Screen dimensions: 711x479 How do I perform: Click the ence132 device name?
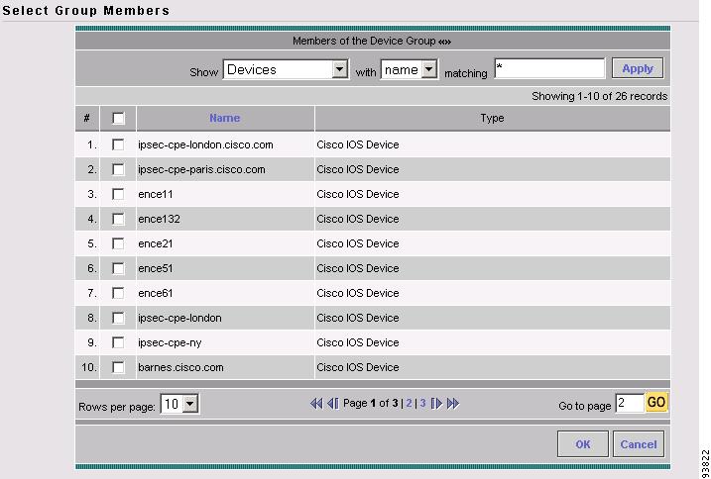click(x=160, y=219)
